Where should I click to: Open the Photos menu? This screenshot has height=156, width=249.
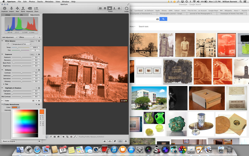pos(32,2)
